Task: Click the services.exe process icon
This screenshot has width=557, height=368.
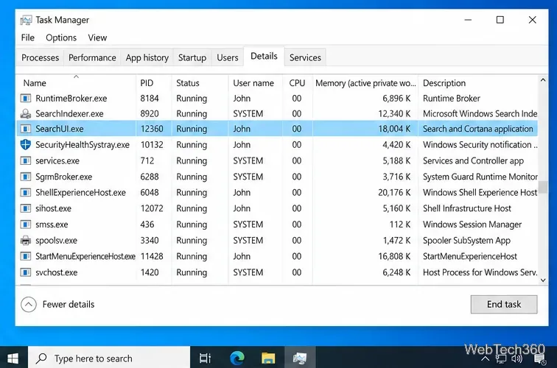Action: (x=26, y=160)
